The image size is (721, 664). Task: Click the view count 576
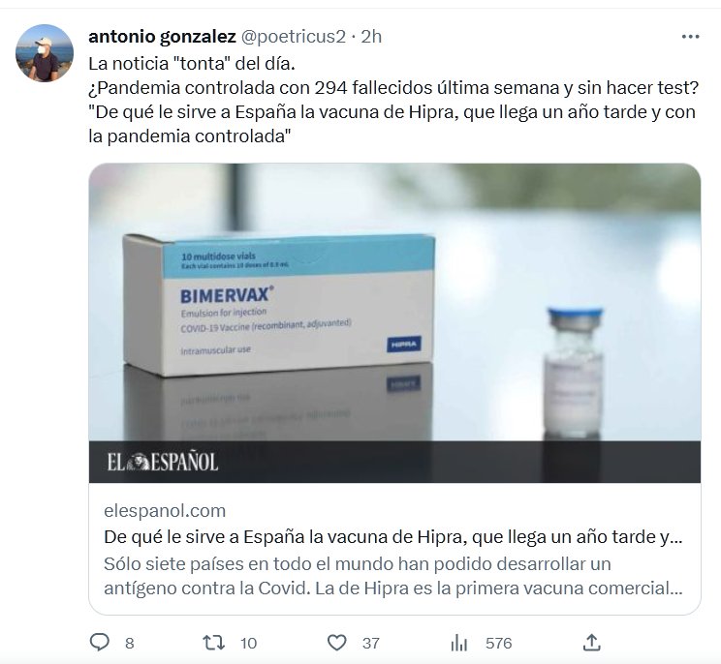tap(498, 643)
